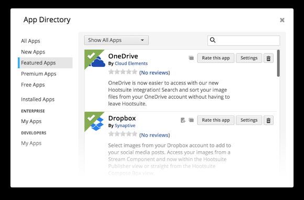Screen dimensions: 304x200
Task: Click the Dropbox app logo icon
Action: pos(97,124)
